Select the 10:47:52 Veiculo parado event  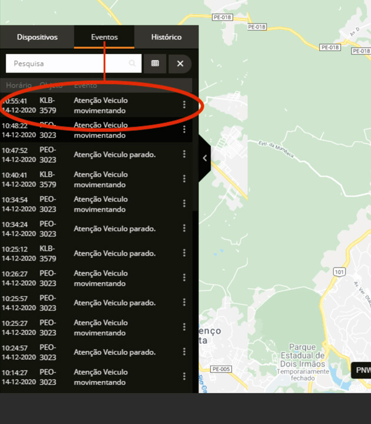click(x=96, y=154)
